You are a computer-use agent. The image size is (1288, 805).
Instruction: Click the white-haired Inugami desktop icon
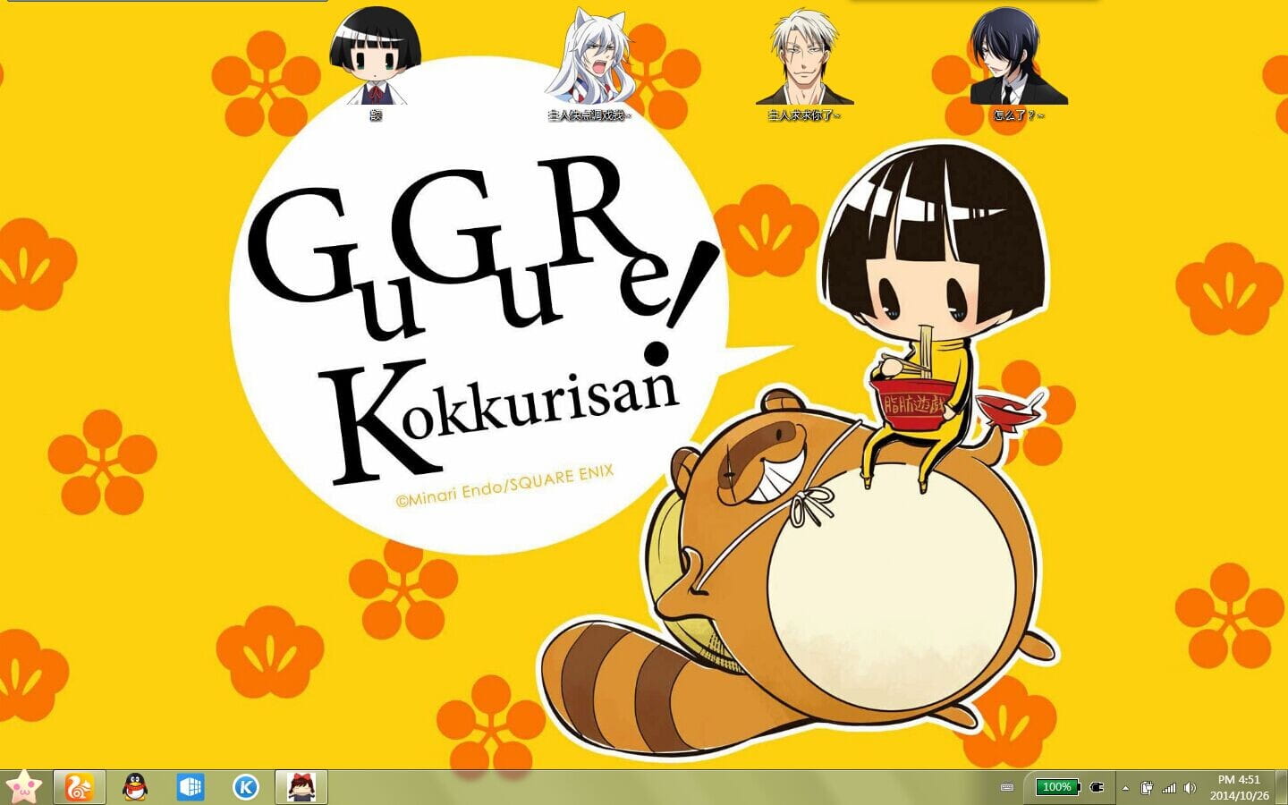tap(803, 54)
